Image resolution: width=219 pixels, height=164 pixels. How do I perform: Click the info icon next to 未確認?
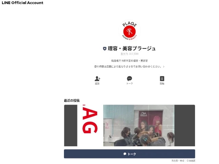[188, 161]
